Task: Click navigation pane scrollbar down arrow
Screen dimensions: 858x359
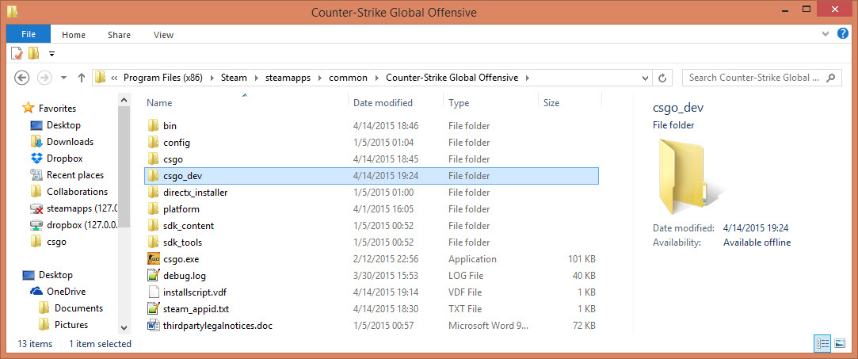Action: [x=124, y=328]
